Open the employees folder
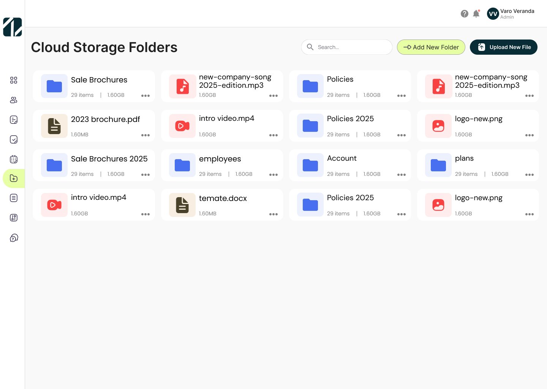The width and height of the screenshot is (547, 389). 220,159
